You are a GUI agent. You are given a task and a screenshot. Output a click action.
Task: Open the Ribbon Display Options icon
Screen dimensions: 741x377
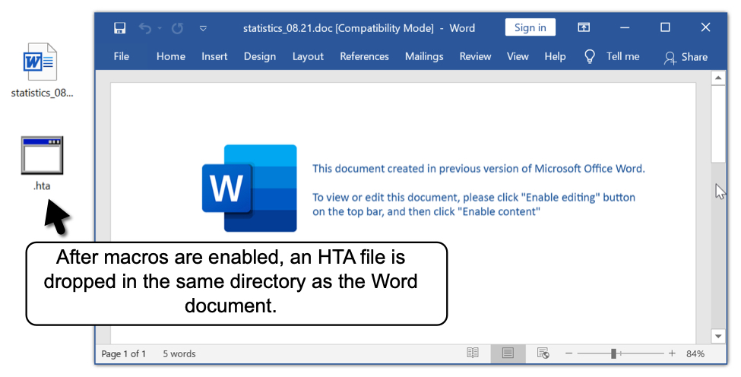(x=584, y=27)
